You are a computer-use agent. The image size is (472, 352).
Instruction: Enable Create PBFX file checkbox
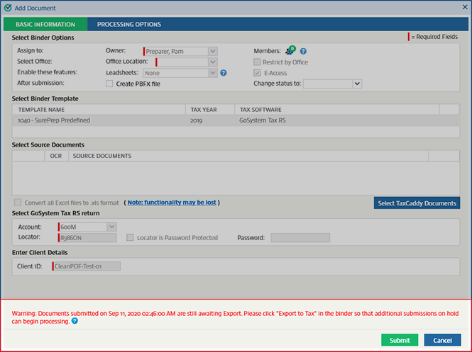109,84
